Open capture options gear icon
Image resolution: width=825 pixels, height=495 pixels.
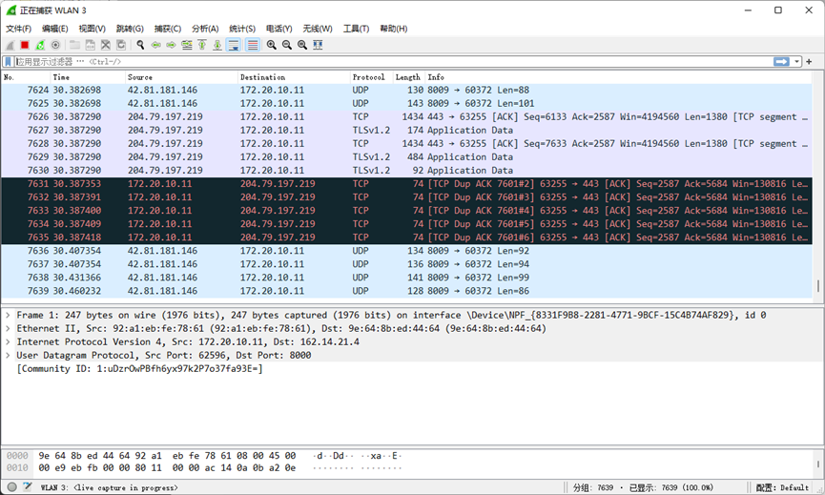pyautogui.click(x=55, y=45)
